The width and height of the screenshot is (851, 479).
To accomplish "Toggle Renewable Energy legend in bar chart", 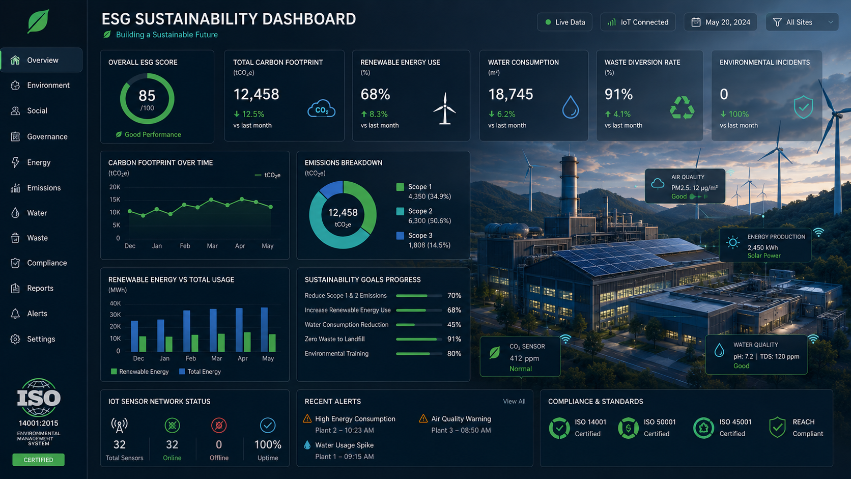I will click(x=139, y=372).
